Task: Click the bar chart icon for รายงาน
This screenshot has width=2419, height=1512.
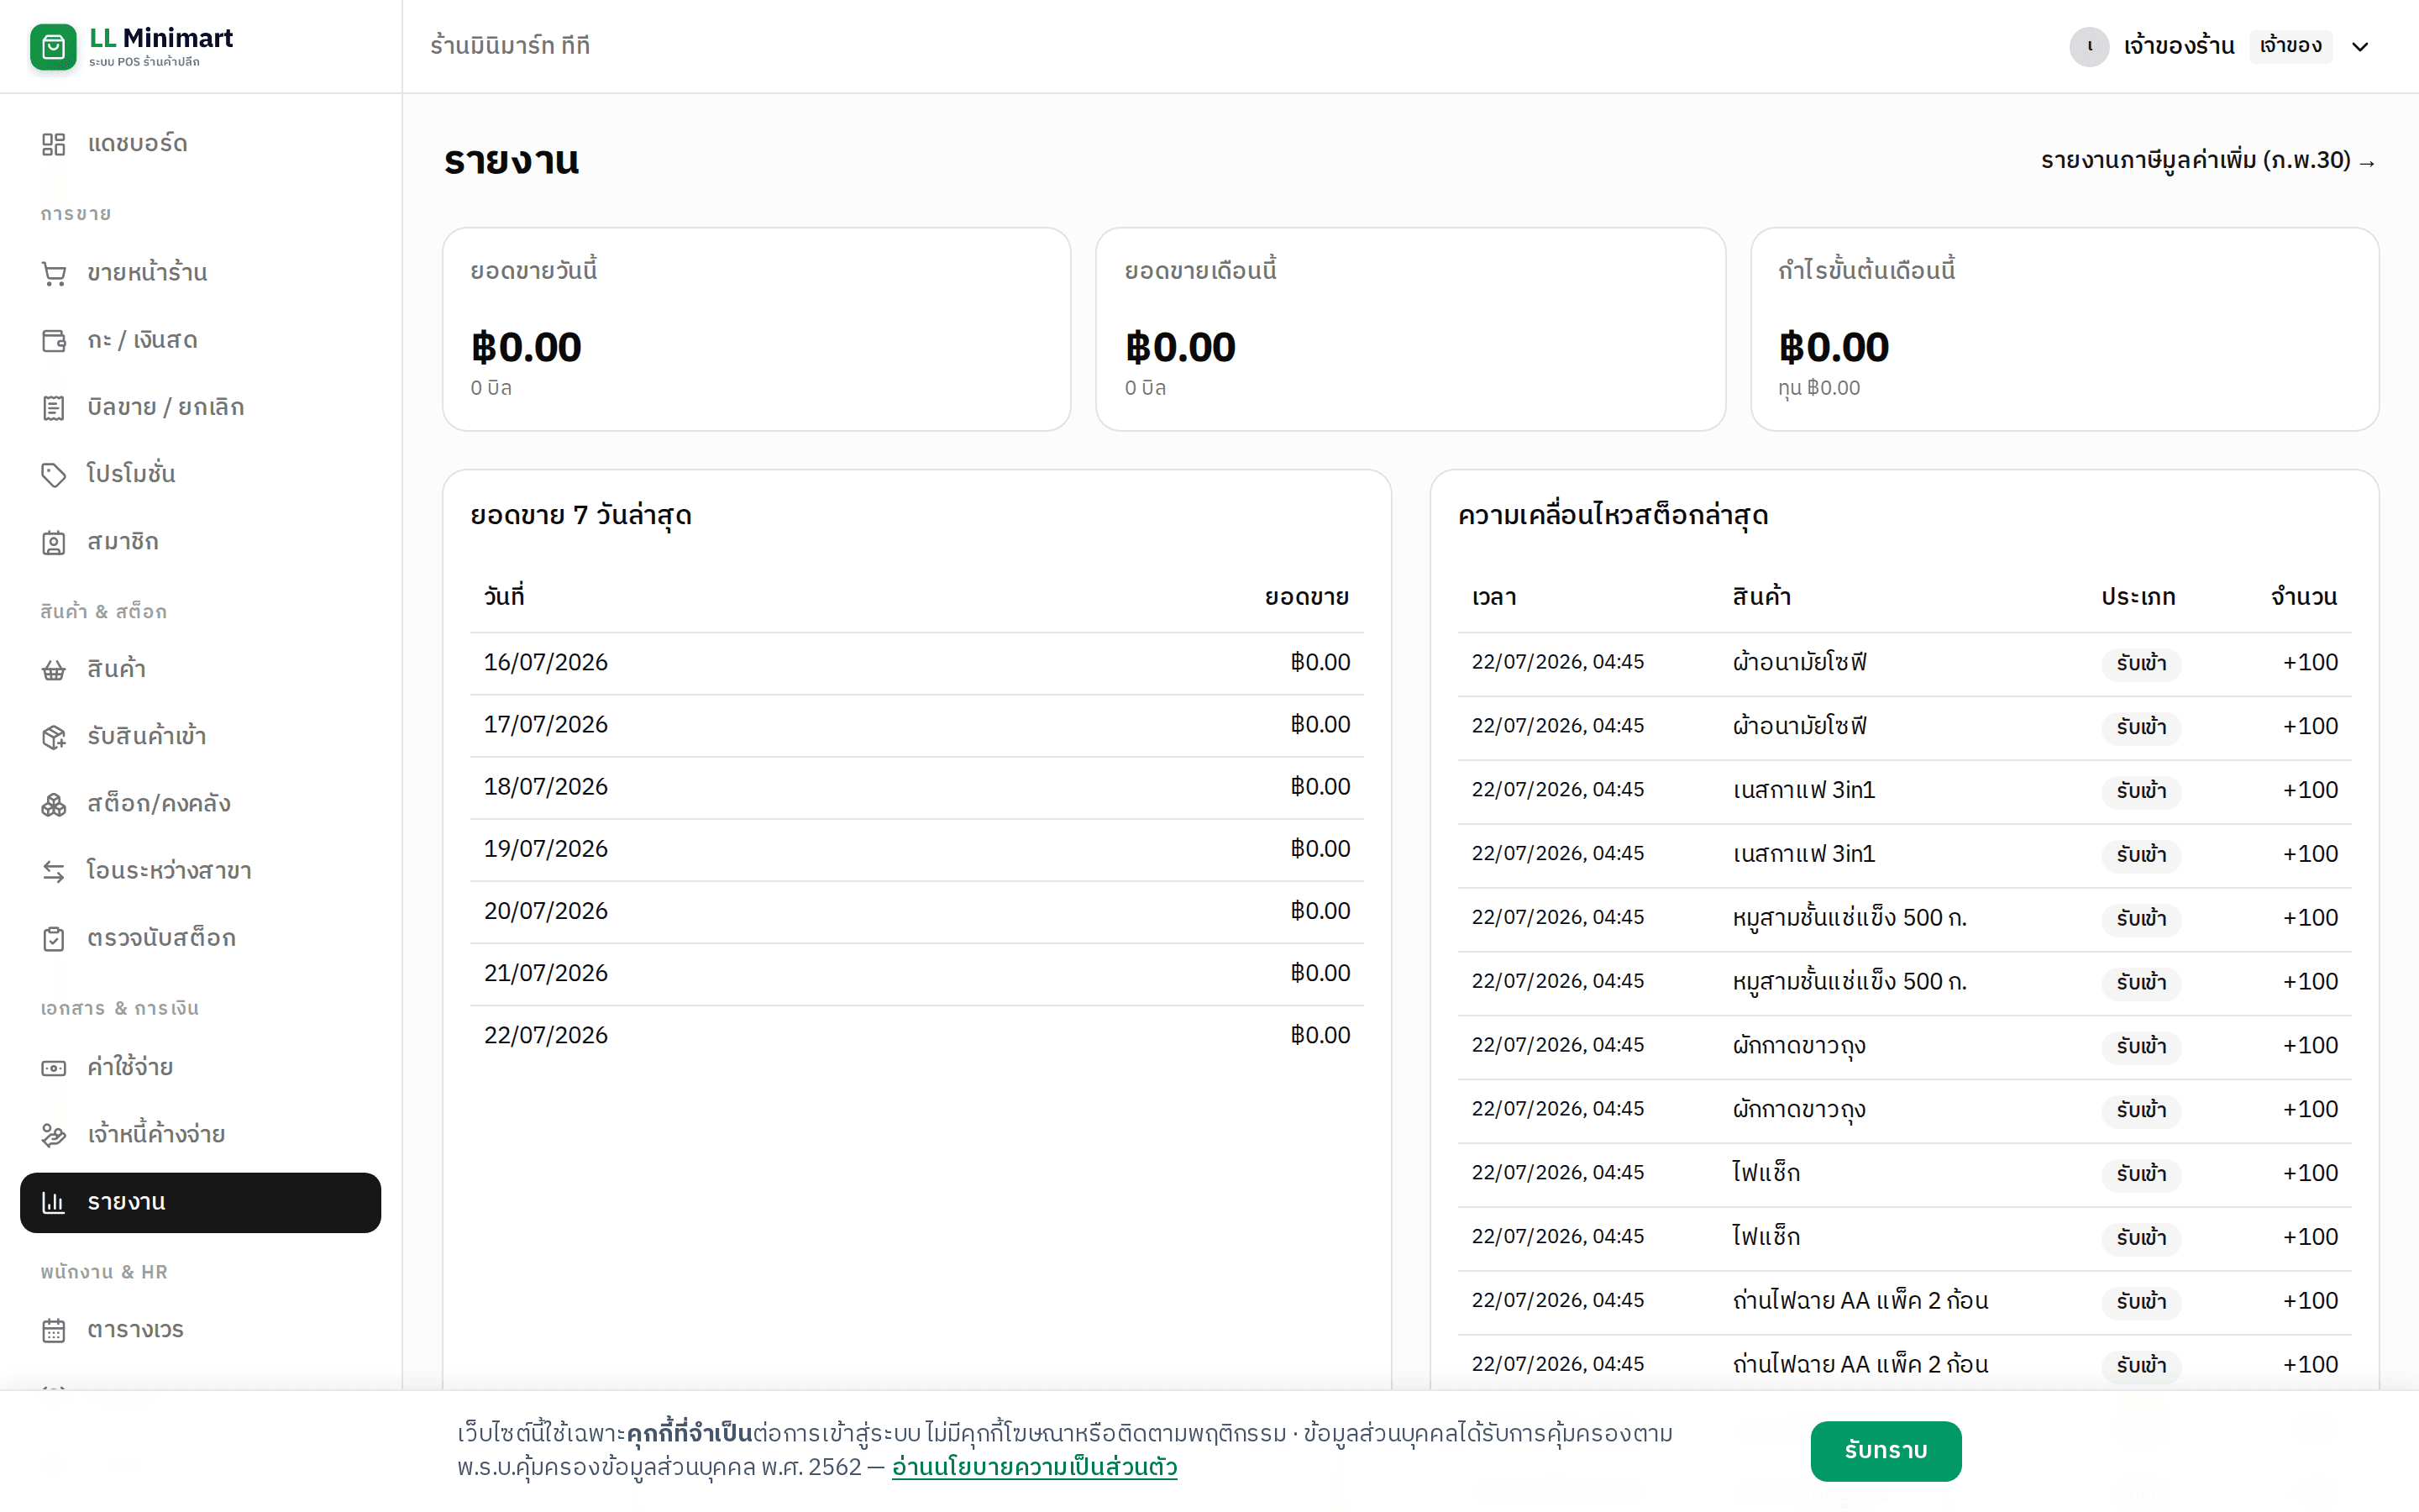Action: pyautogui.click(x=54, y=1202)
